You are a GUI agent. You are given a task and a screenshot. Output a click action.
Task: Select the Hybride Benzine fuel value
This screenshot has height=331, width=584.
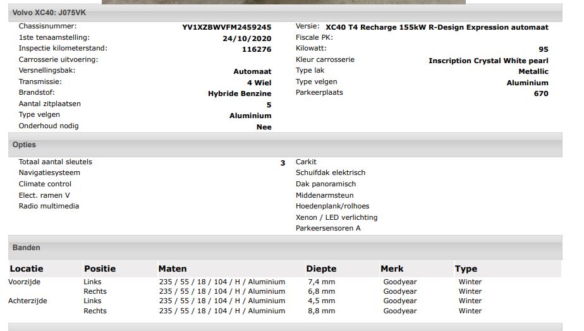point(239,93)
